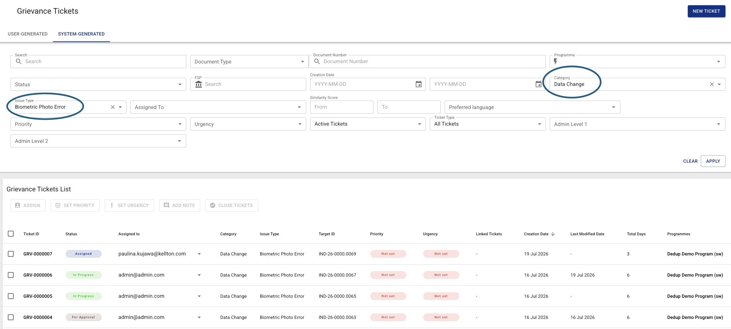This screenshot has height=329, width=731.
Task: Expand the Admin Level 1 dropdown
Action: 637,124
